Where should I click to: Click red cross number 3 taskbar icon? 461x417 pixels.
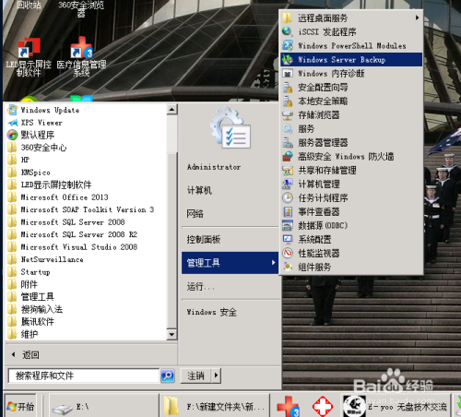288,406
